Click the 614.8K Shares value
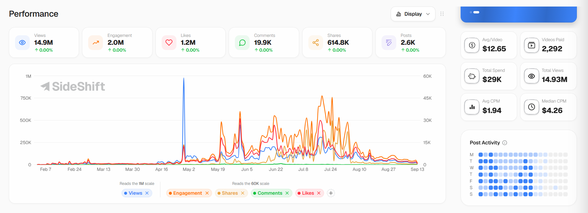This screenshot has width=588, height=213. pyautogui.click(x=338, y=42)
